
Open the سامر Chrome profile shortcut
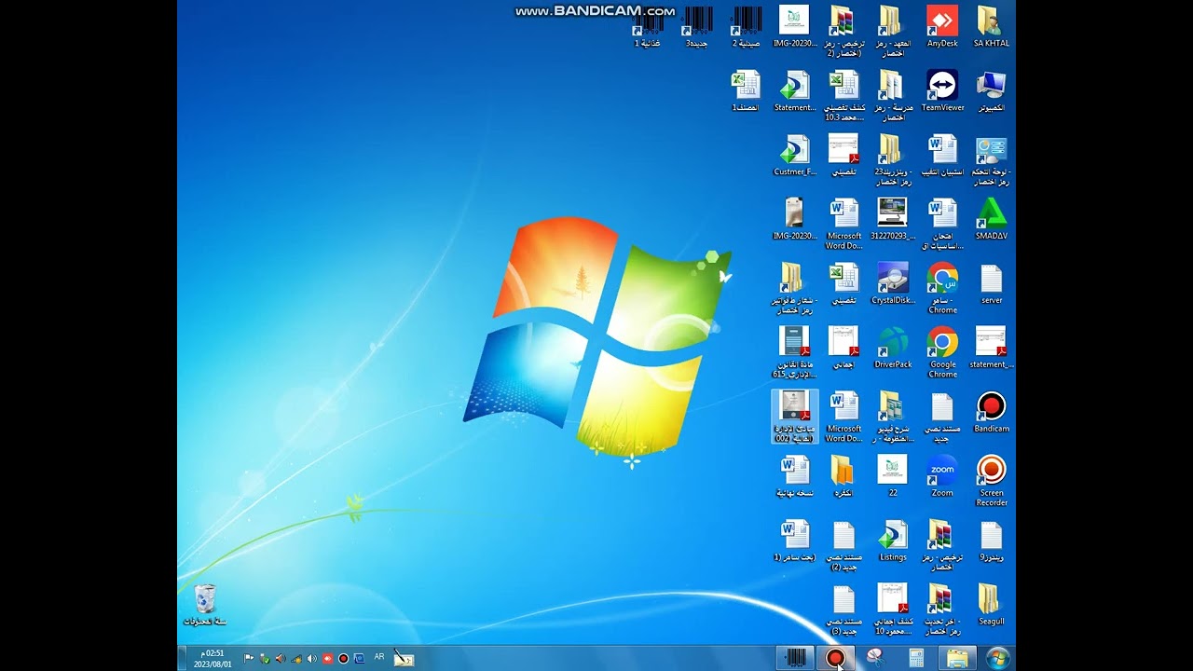coord(942,288)
